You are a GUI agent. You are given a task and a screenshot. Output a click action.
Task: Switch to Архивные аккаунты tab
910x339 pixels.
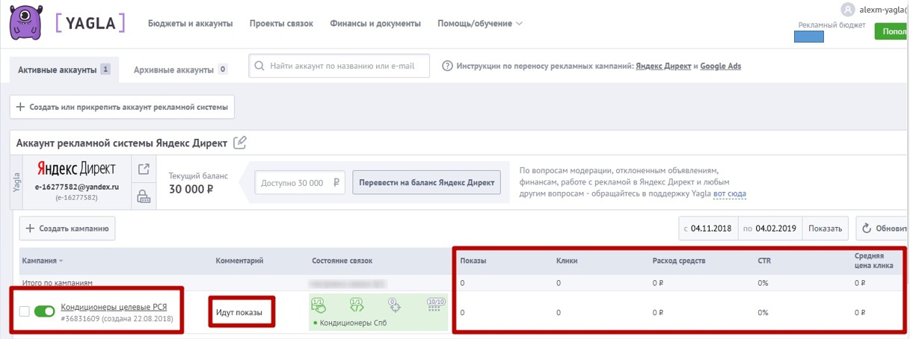click(x=180, y=69)
